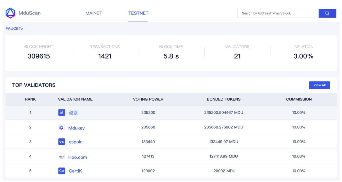Click the magnifier search button
342x182 pixels.
[327, 13]
